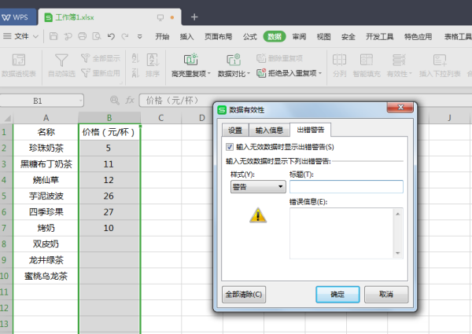Click the fx insert function icon
This screenshot has width=472, height=334.
pos(130,100)
